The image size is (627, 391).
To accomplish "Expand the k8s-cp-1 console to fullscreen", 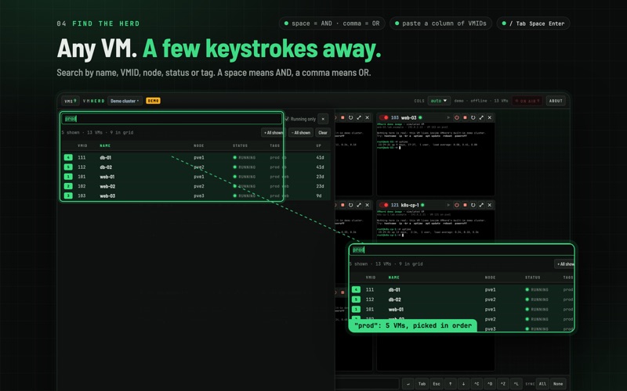I will coord(481,205).
